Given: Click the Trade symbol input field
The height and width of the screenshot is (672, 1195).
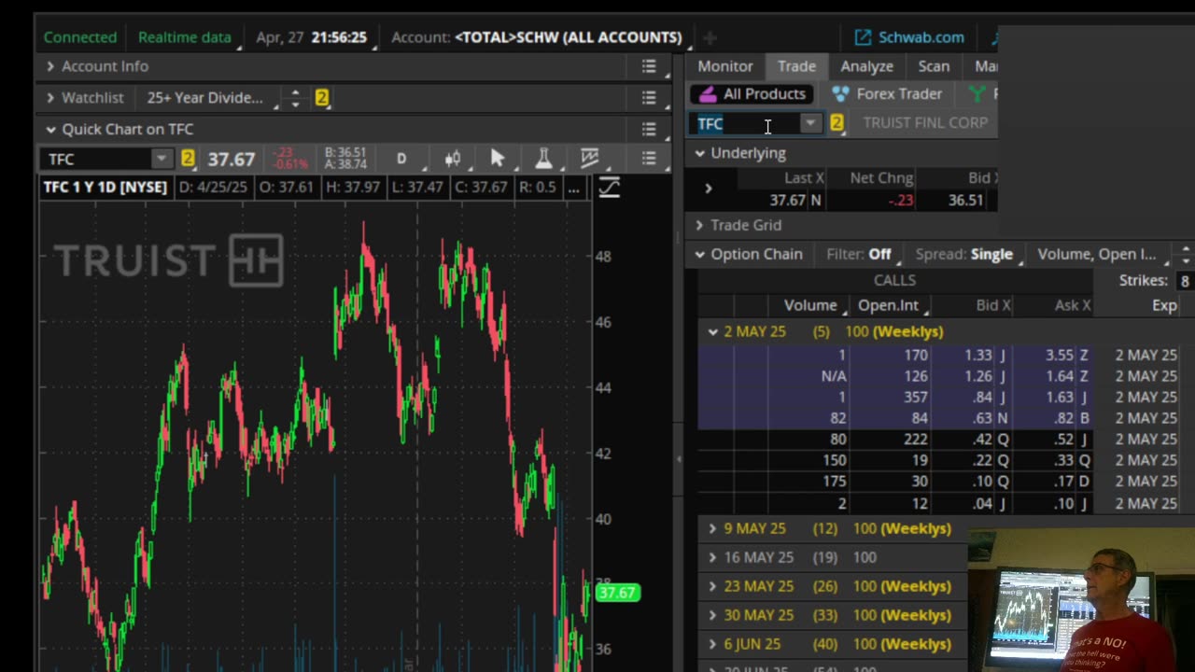Looking at the screenshot, I should [x=746, y=123].
